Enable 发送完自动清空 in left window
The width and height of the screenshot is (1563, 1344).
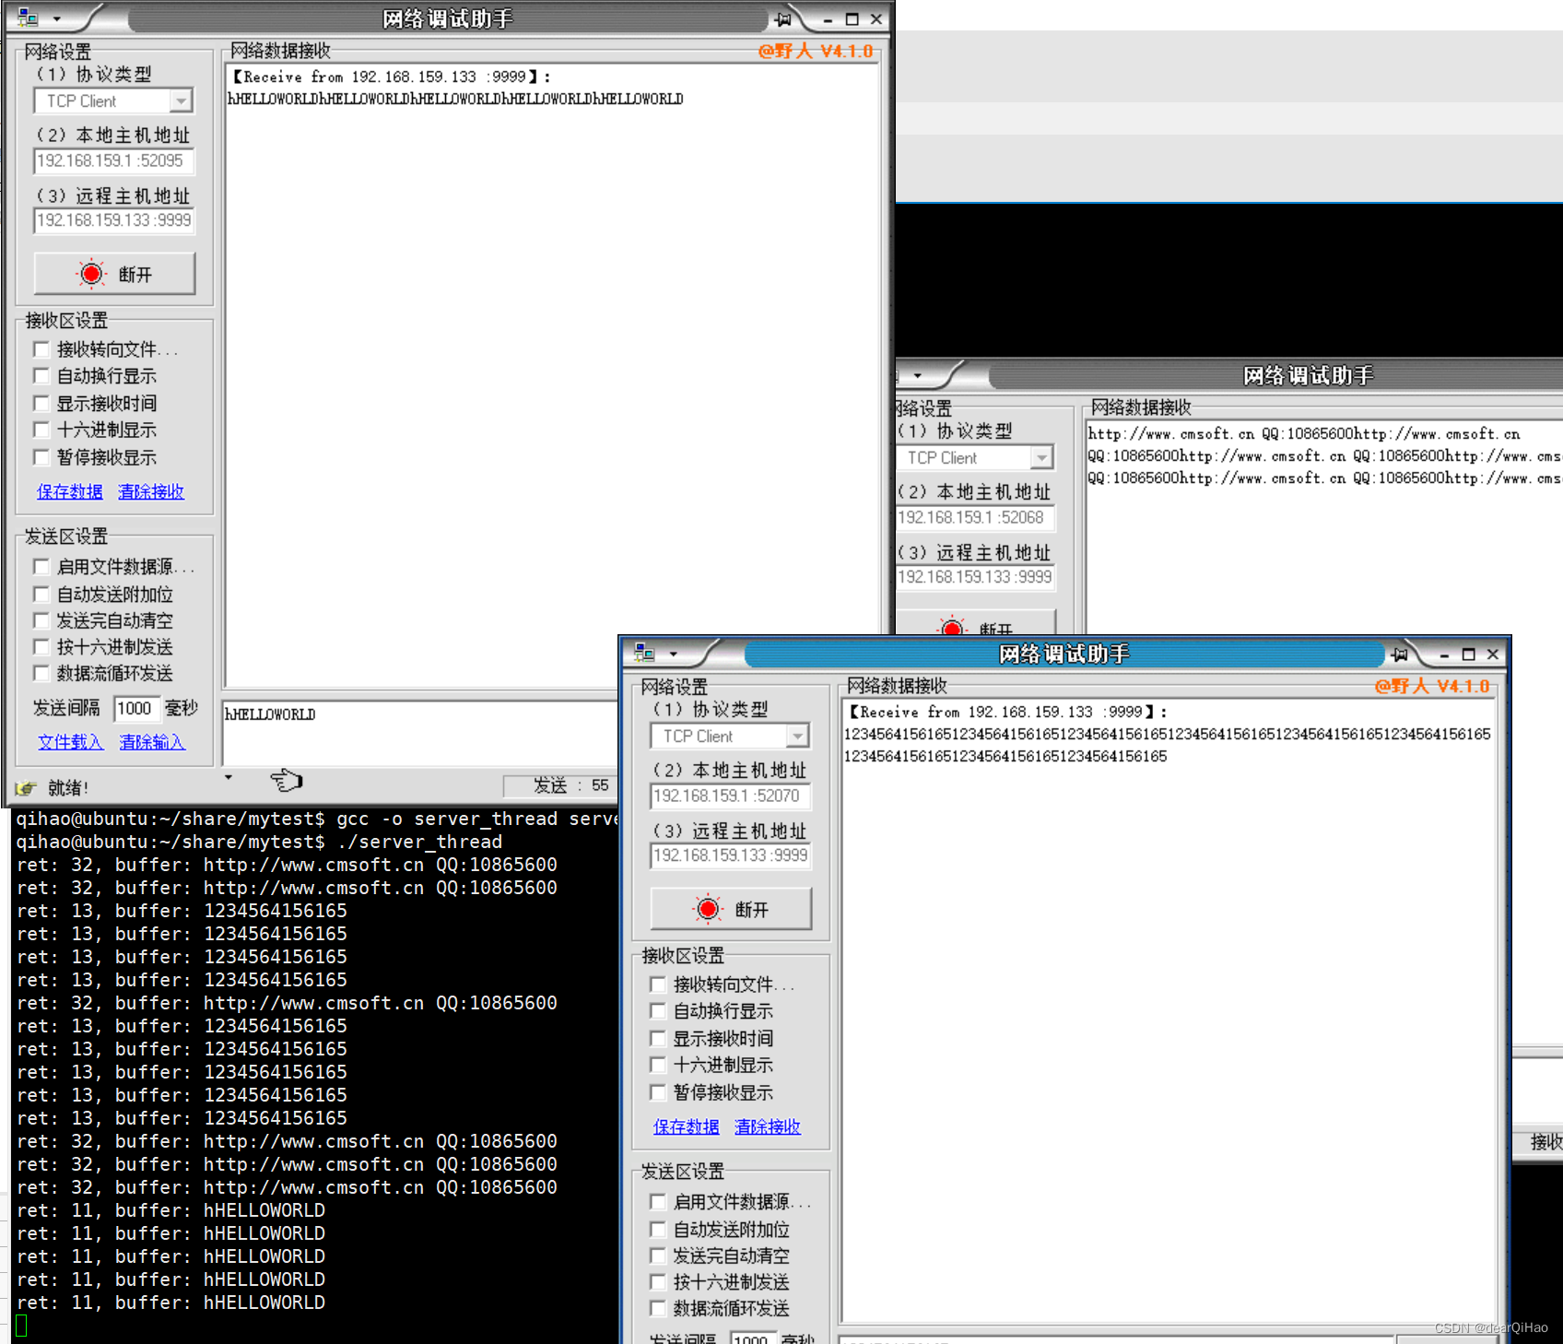(x=41, y=620)
